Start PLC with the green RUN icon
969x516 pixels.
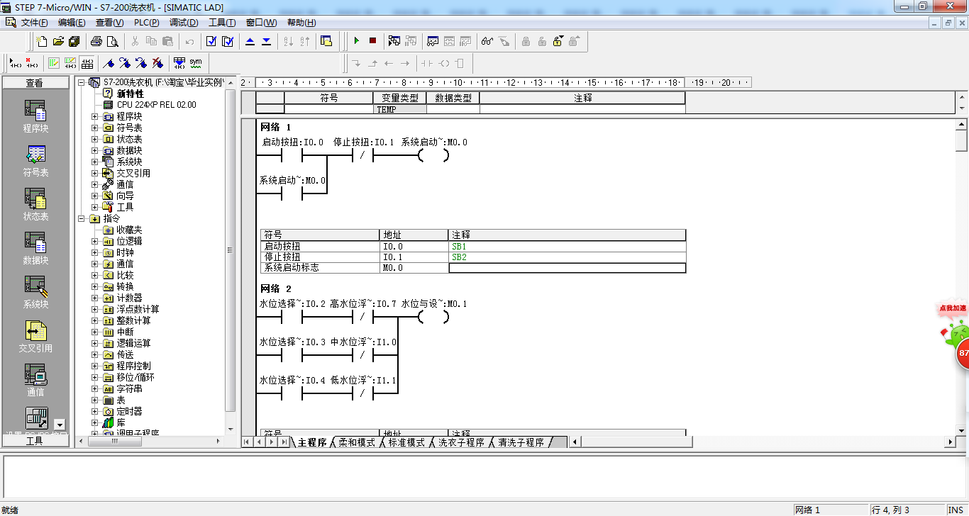357,41
